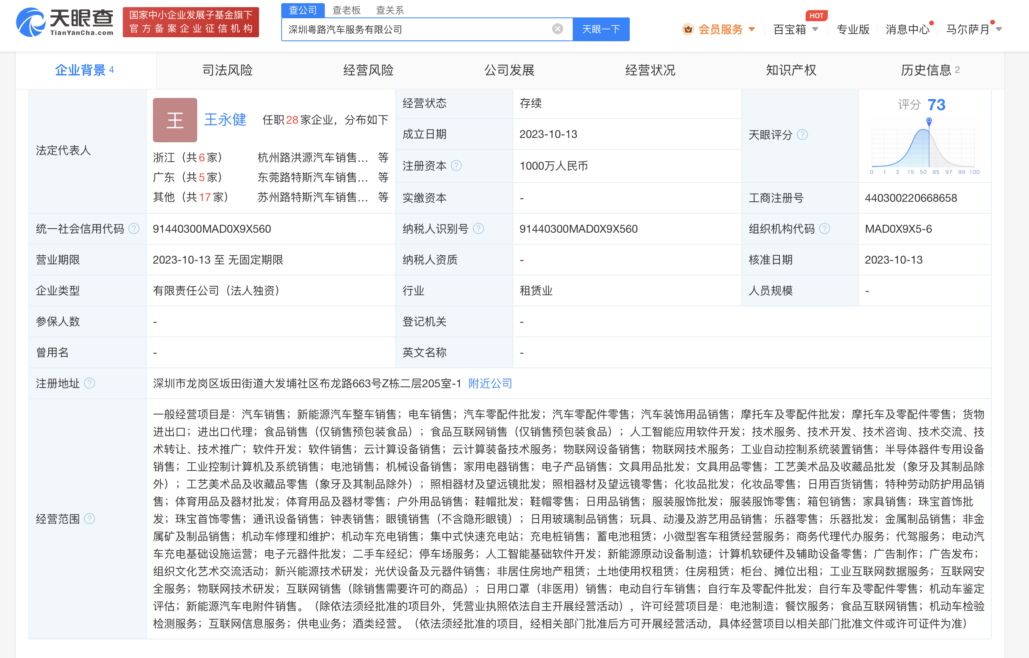Open 王永健 legal representative link
The image size is (1029, 658).
click(225, 120)
